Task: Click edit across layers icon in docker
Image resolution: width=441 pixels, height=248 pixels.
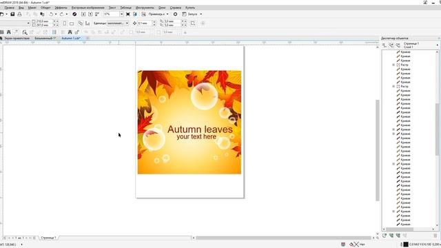Action: tap(391, 45)
